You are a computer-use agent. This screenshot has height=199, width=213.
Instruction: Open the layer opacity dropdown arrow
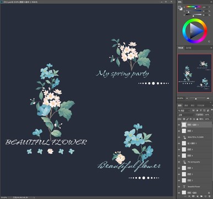point(211,115)
